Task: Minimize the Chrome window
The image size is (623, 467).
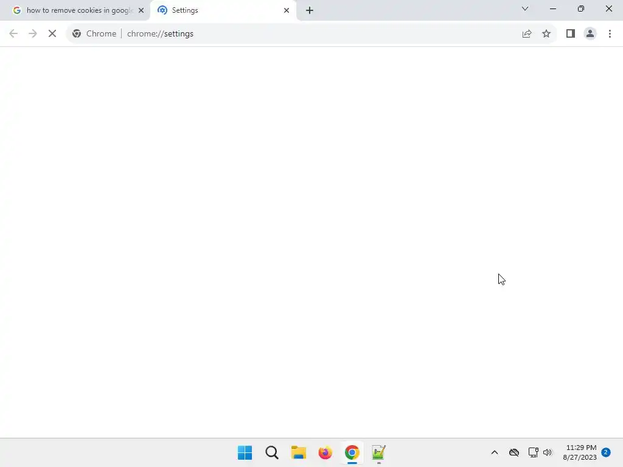Action: pyautogui.click(x=553, y=9)
